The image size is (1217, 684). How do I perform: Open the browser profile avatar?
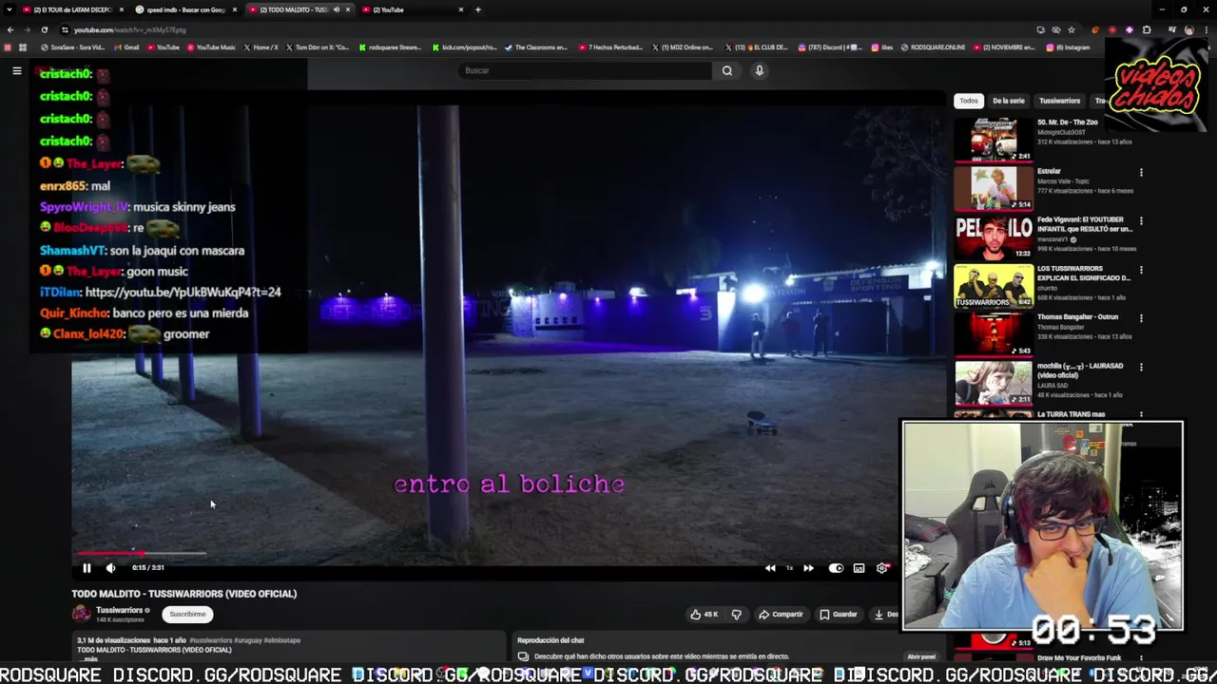[x=1188, y=29]
